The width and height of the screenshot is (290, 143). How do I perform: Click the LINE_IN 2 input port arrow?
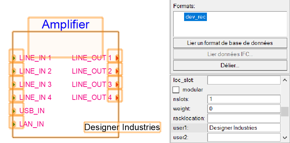(x=14, y=71)
